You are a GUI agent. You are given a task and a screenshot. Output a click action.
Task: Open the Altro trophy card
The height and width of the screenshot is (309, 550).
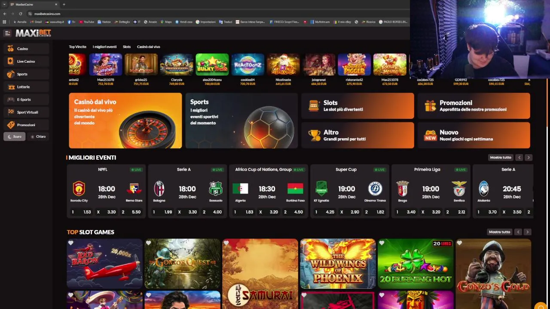pyautogui.click(x=357, y=135)
